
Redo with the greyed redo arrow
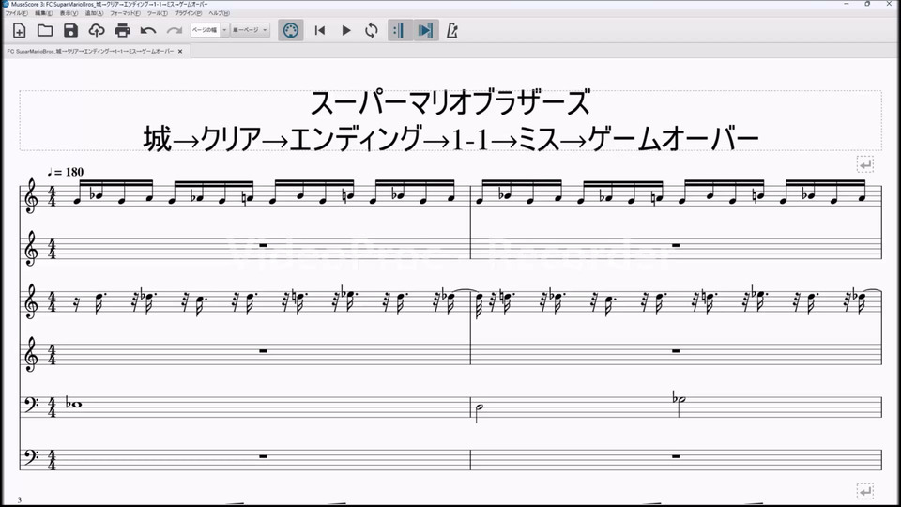click(175, 30)
